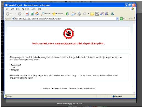Image resolution: width=143 pixels, height=108 pixels.
Task: Go to the Home page icon
Action: [37, 14]
